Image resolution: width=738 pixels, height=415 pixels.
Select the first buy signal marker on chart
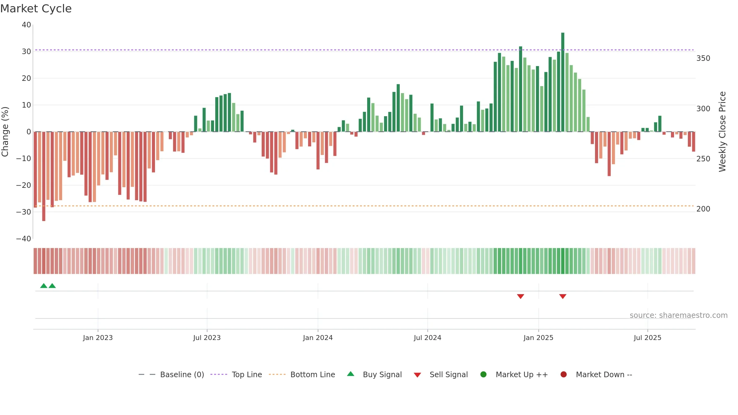[44, 286]
